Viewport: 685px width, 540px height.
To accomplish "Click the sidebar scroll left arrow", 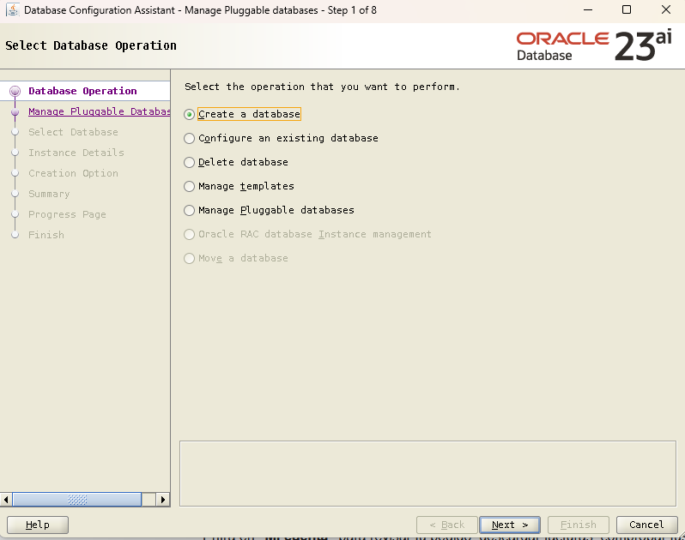I will (x=6, y=500).
